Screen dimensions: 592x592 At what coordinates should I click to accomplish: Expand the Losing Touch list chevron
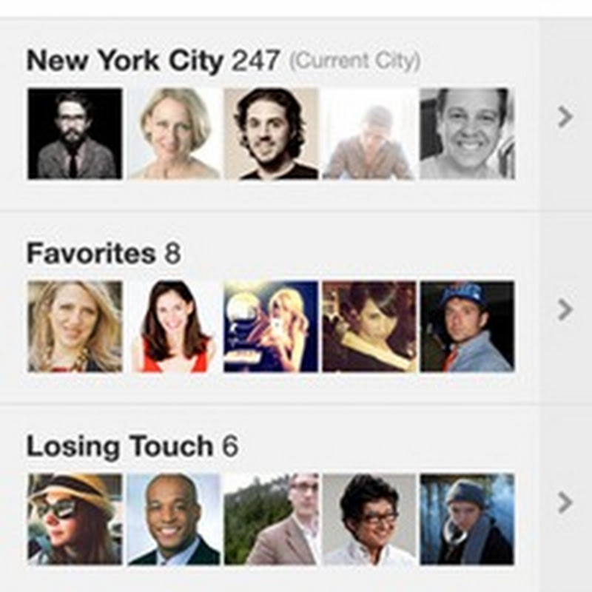tap(565, 502)
